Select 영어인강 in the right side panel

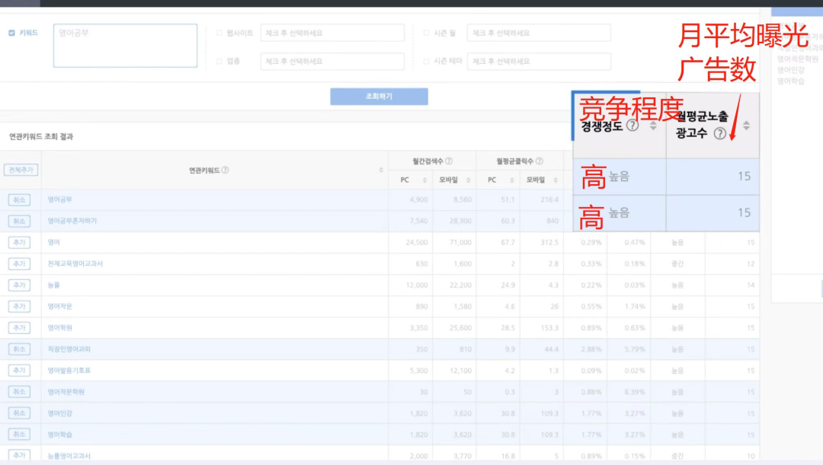click(790, 70)
